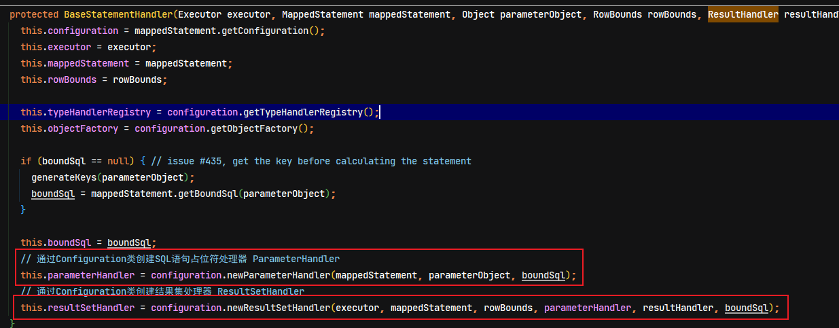Click the BaseStatementHandler constructor name
The height and width of the screenshot is (328, 839).
(x=118, y=14)
